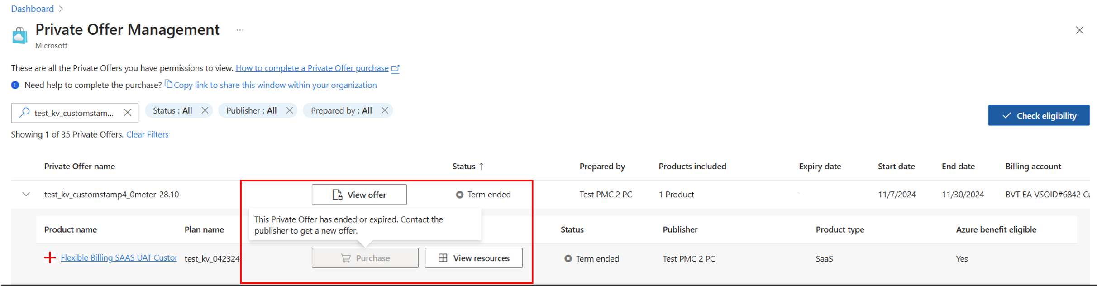Click the copy link icon
The image size is (1097, 286).
168,84
